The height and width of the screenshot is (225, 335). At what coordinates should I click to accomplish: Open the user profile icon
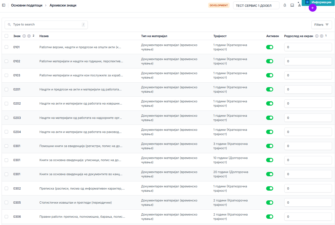coord(299,5)
